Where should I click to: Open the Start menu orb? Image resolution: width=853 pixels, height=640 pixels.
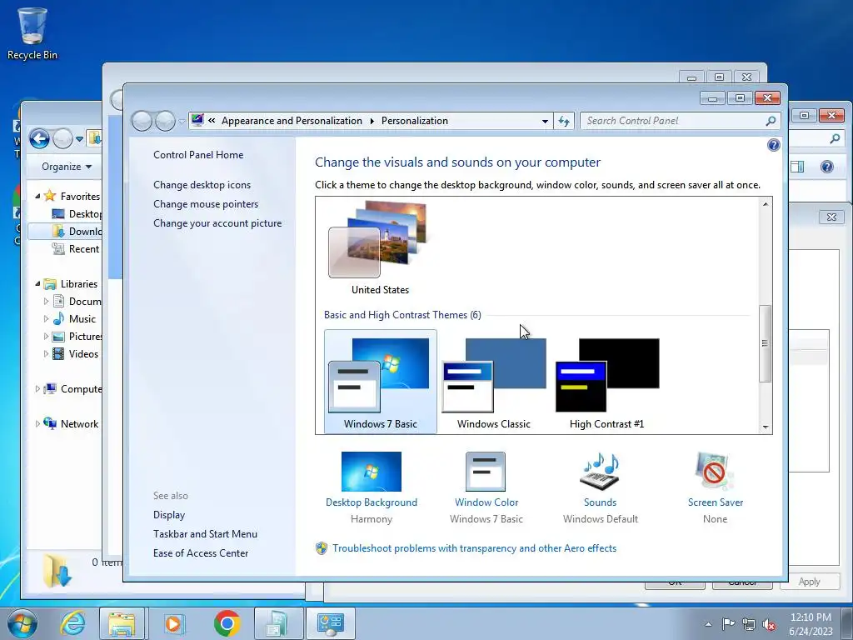pos(22,623)
